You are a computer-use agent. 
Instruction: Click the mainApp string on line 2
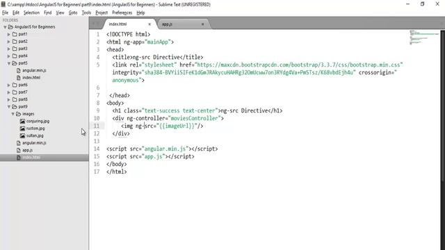158,42
